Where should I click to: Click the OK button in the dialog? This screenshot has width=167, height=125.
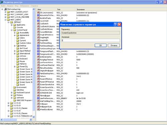[x=101, y=45]
